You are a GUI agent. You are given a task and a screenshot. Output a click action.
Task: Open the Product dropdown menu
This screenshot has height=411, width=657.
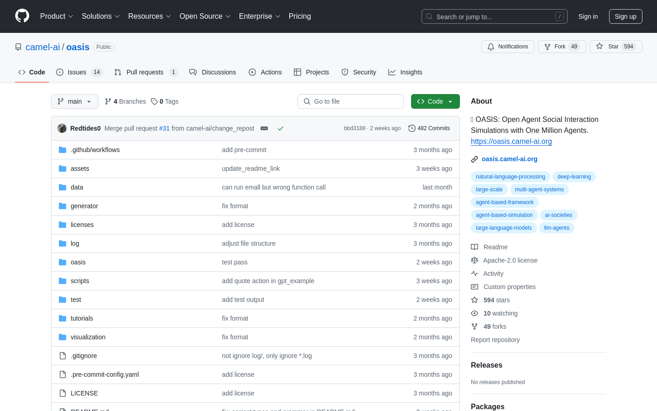[x=57, y=16]
